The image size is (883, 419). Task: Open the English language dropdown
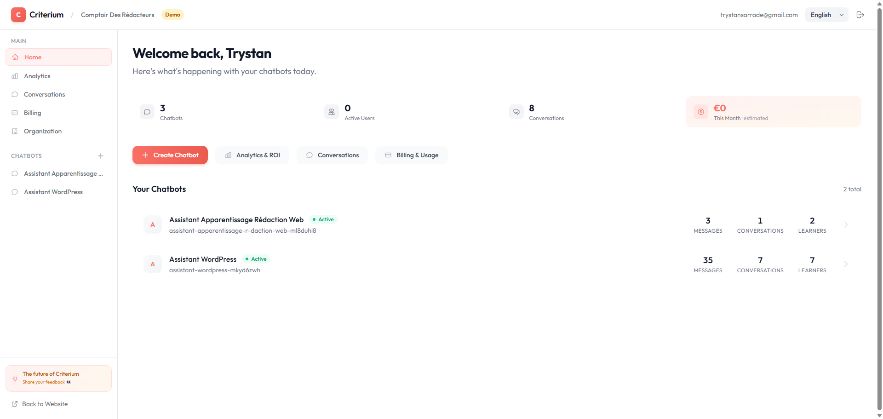pos(826,14)
